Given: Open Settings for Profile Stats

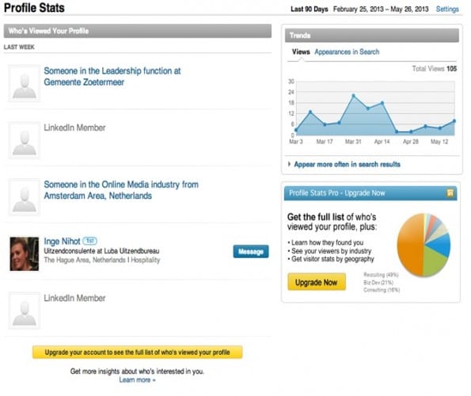Looking at the screenshot, I should tap(447, 9).
